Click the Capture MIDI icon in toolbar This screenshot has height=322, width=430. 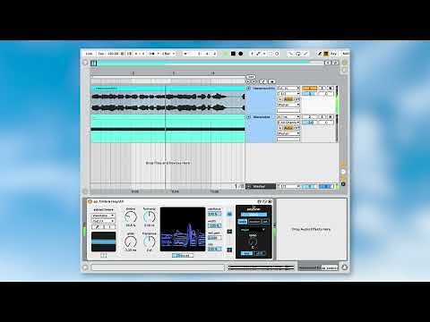(x=271, y=54)
